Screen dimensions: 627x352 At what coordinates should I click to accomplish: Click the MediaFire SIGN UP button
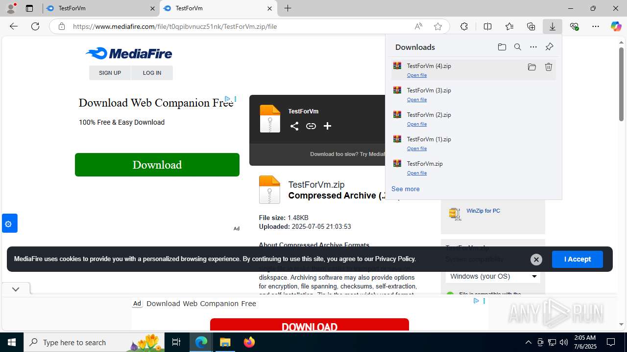[x=110, y=73]
